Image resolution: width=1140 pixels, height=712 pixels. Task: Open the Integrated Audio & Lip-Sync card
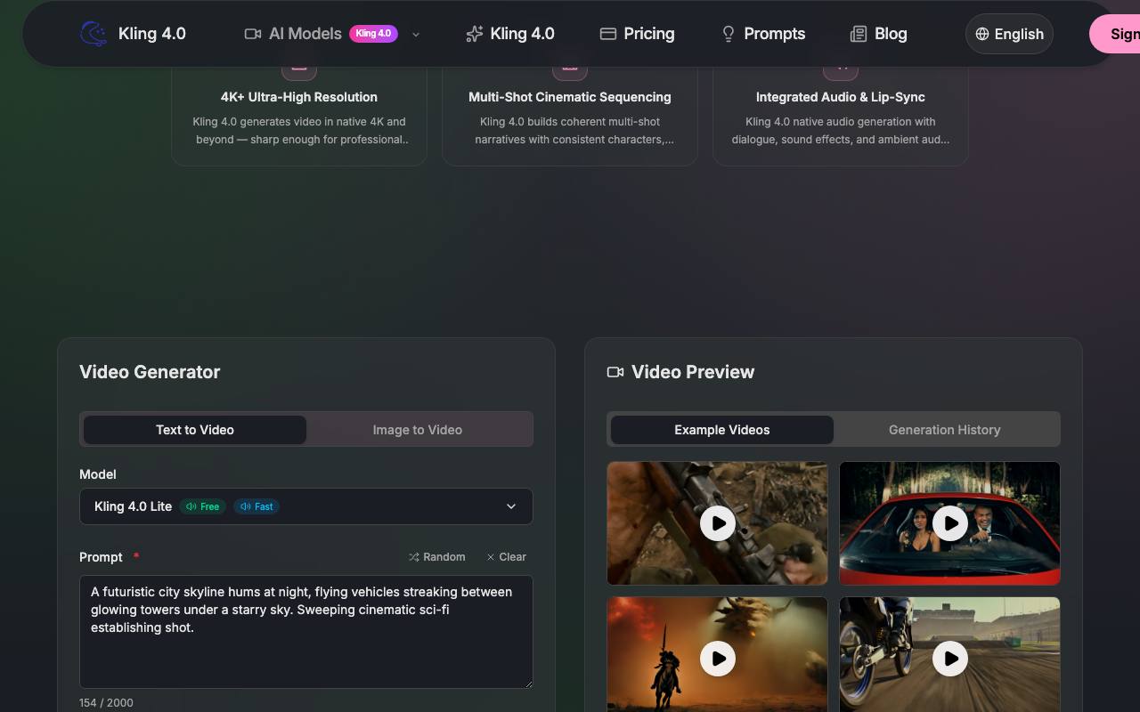pyautogui.click(x=841, y=114)
